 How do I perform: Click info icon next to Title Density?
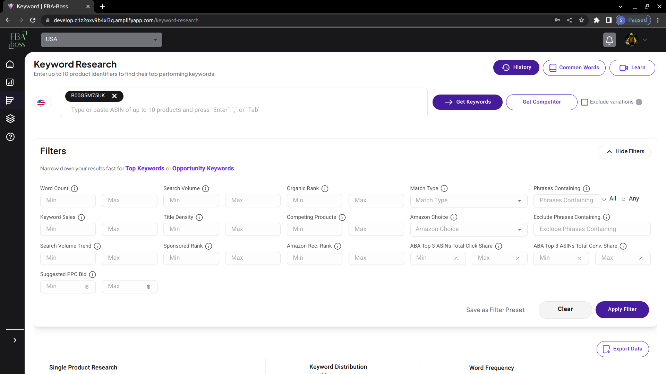tap(199, 217)
